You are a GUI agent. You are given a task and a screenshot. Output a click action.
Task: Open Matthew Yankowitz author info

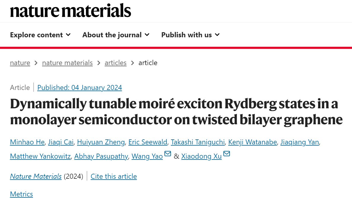tap(40, 156)
